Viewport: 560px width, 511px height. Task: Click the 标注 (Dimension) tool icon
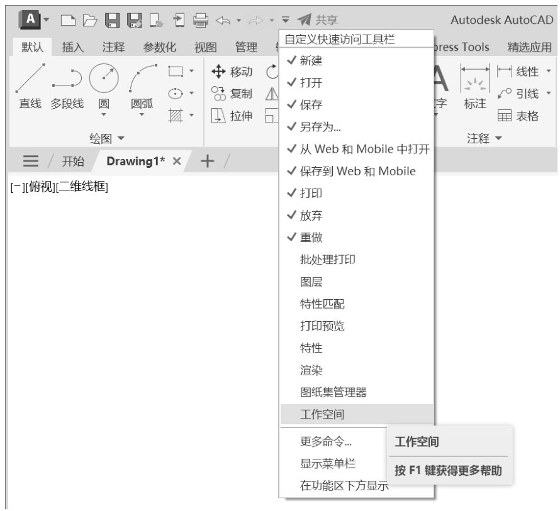pos(473,82)
